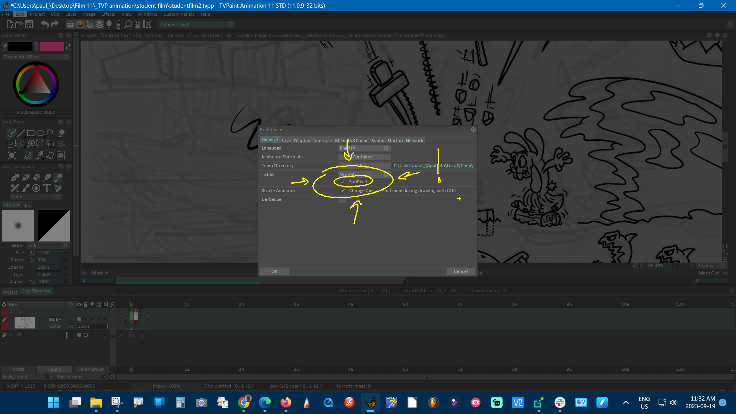This screenshot has width=736, height=414.
Task: Toggle the SubPixel checkbox in Preferences
Action: 343,182
